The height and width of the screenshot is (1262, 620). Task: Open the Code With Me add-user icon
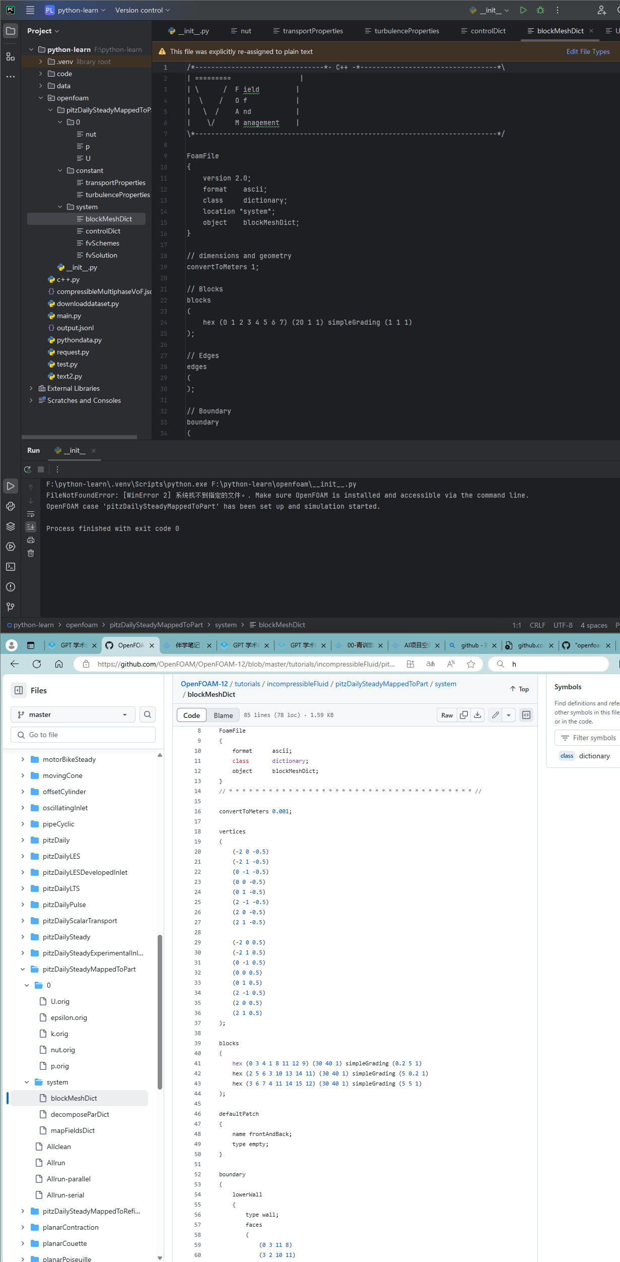602,10
